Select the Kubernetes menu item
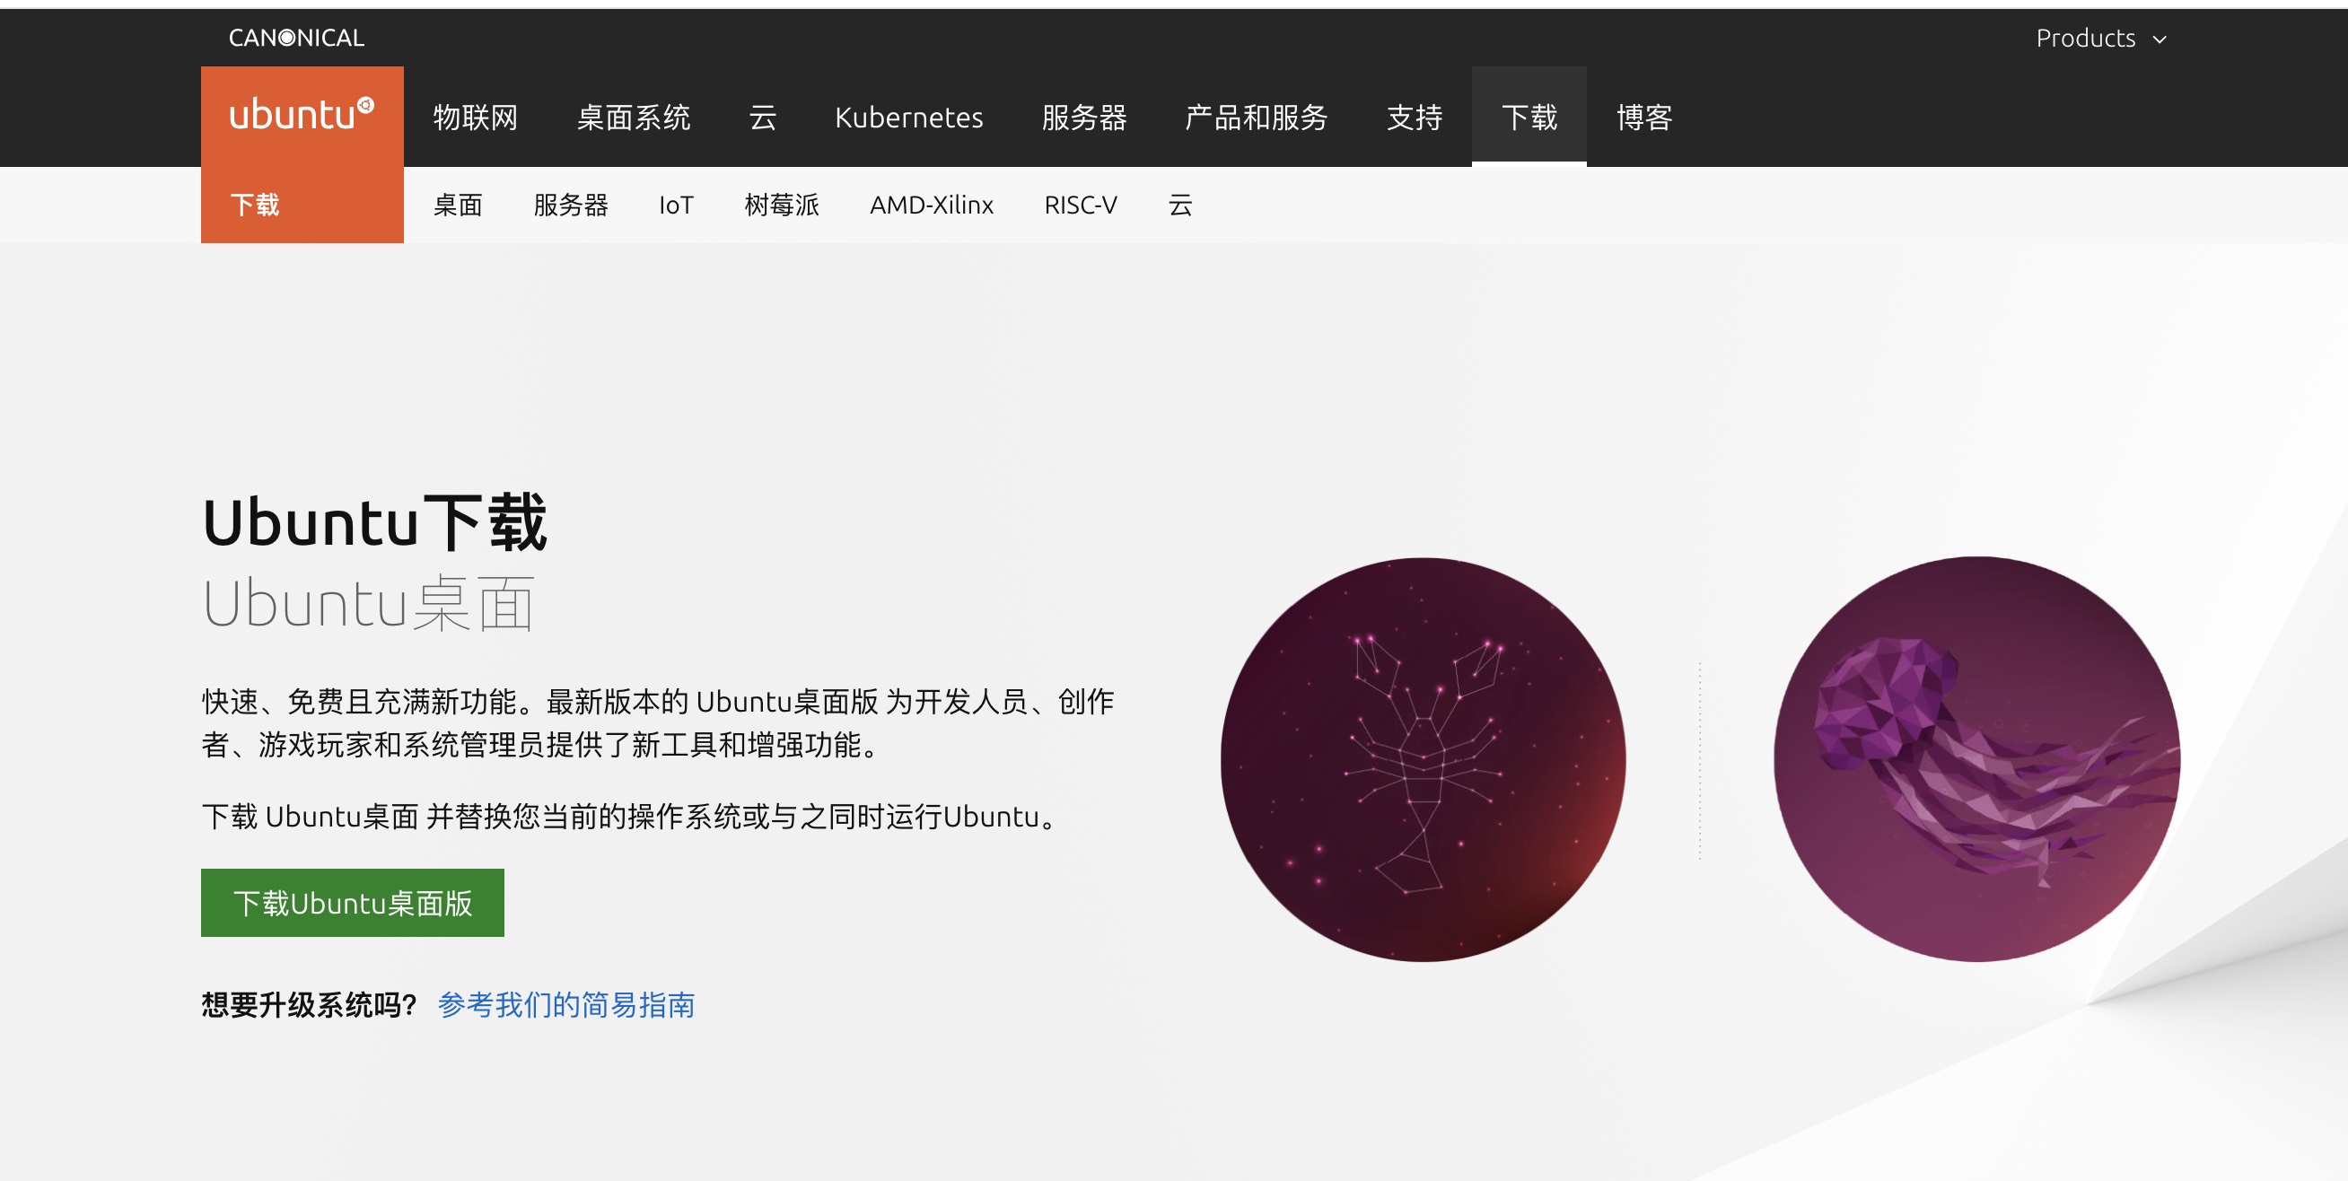2348x1181 pixels. tap(908, 118)
